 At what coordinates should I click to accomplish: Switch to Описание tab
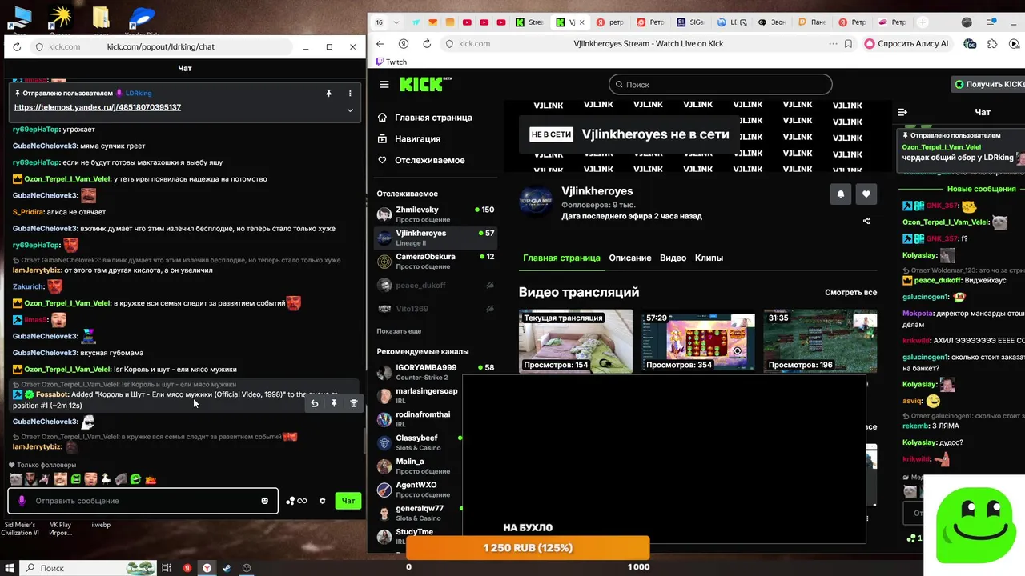click(630, 258)
